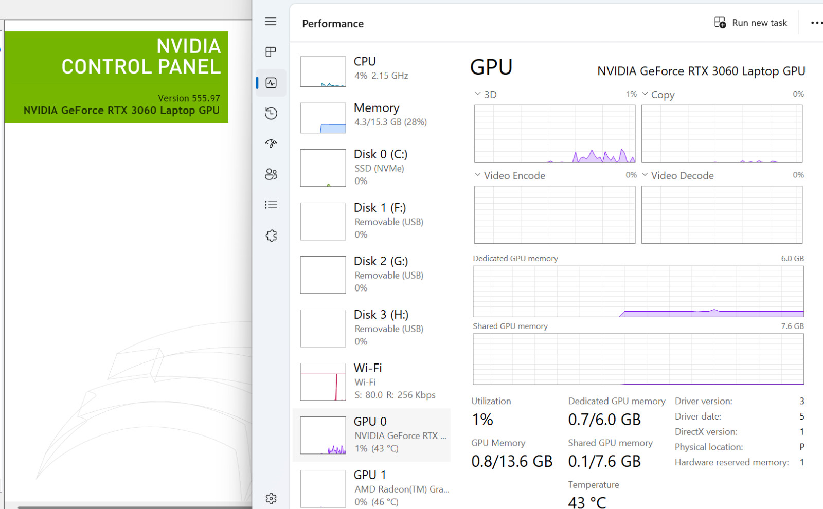Click the Dedicated GPU memory graph
Viewport: 823px width, 509px height.
pos(638,291)
